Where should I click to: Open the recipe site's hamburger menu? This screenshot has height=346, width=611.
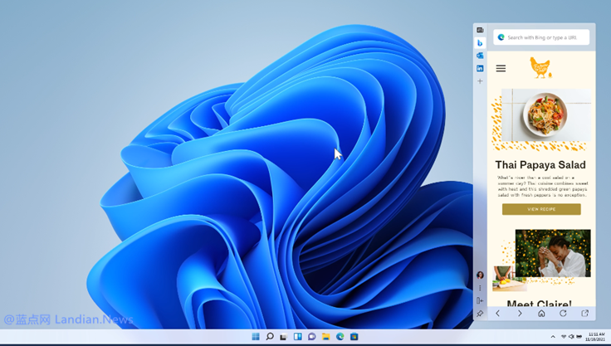point(501,69)
